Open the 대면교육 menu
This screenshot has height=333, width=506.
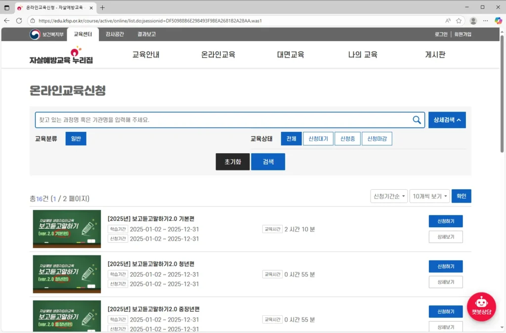(291, 55)
